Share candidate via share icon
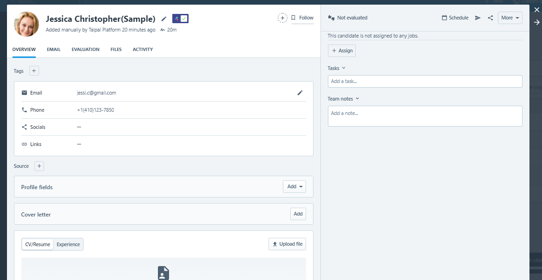The width and height of the screenshot is (542, 280). (x=490, y=18)
